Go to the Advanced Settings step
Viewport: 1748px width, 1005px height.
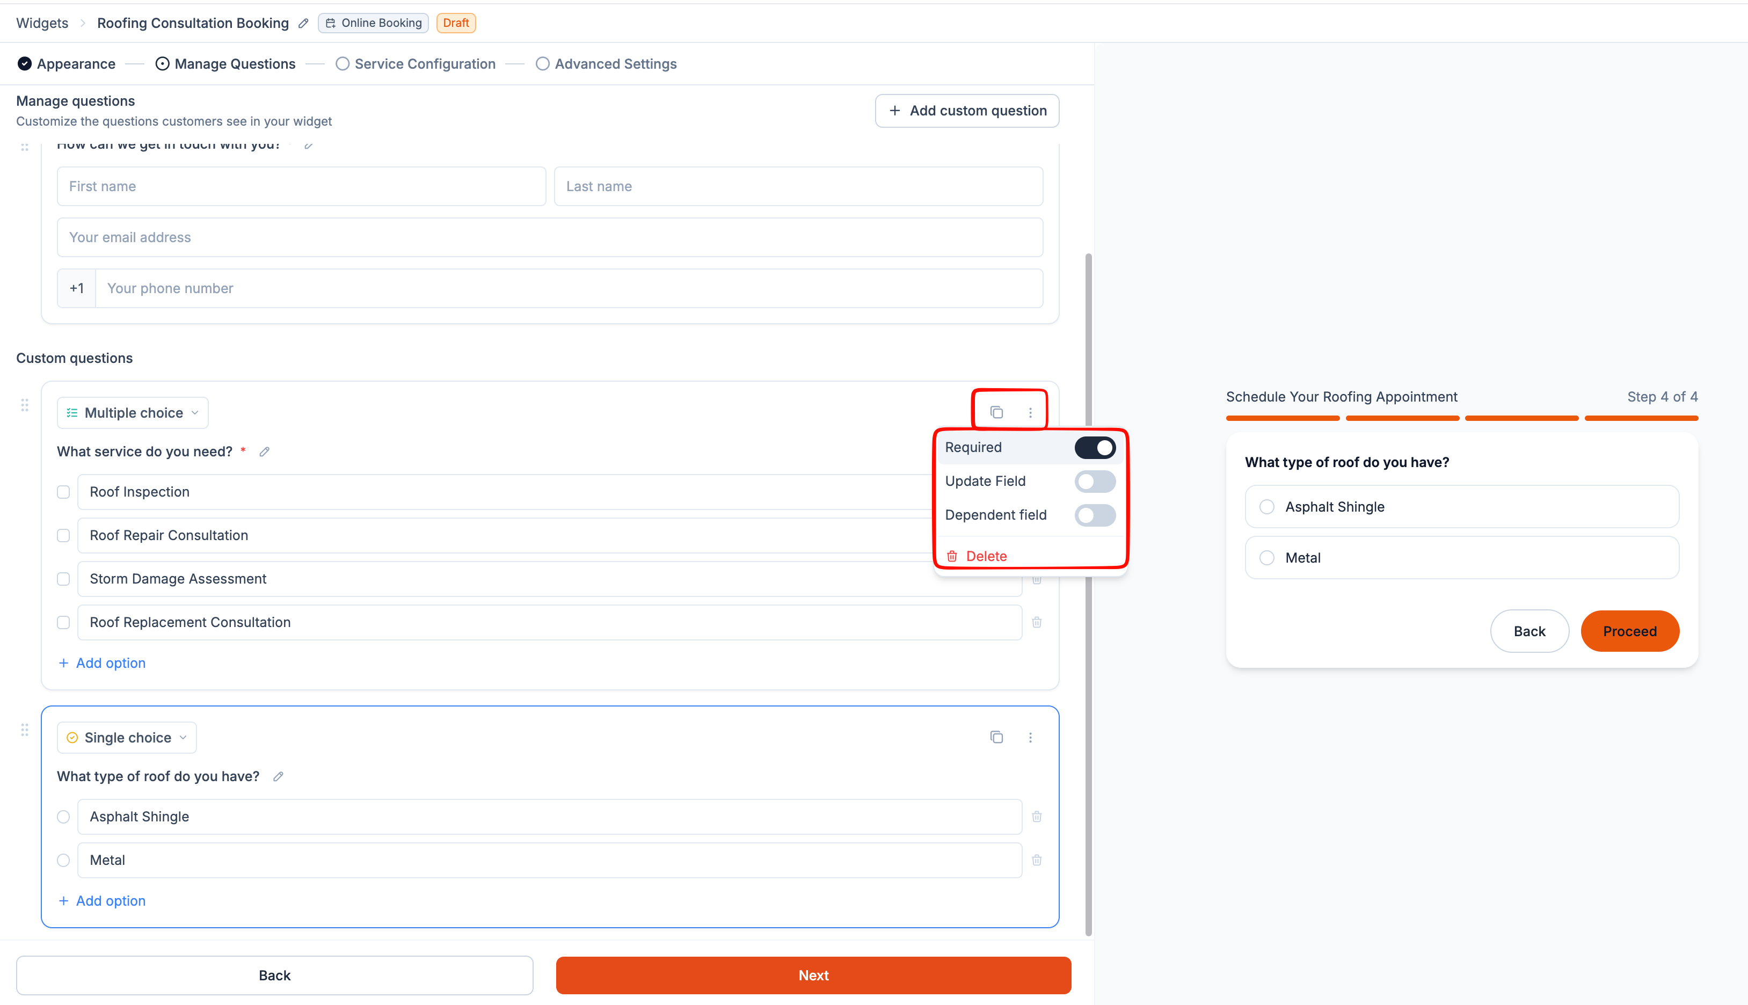(x=606, y=63)
